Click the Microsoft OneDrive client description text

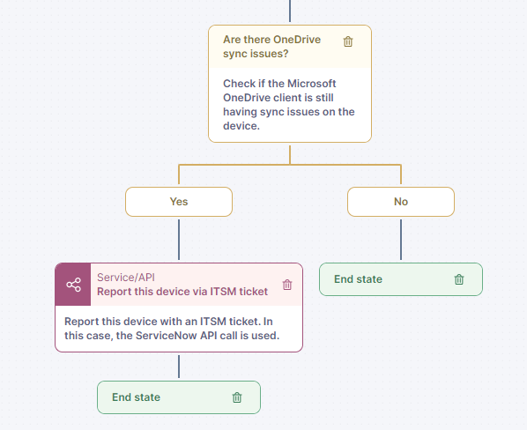(289, 105)
